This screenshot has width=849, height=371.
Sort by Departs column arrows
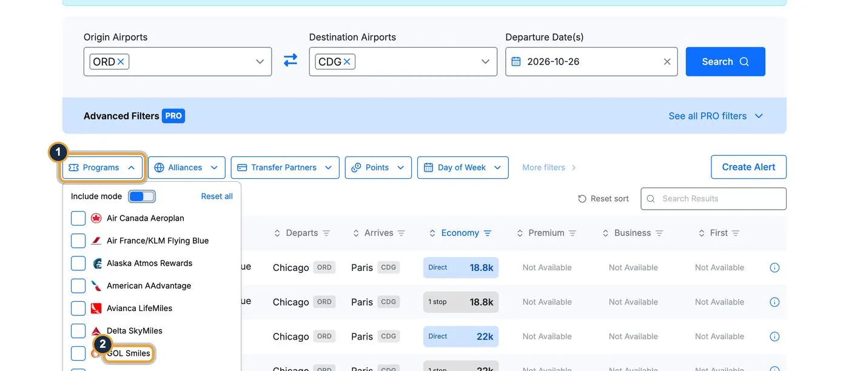point(278,233)
